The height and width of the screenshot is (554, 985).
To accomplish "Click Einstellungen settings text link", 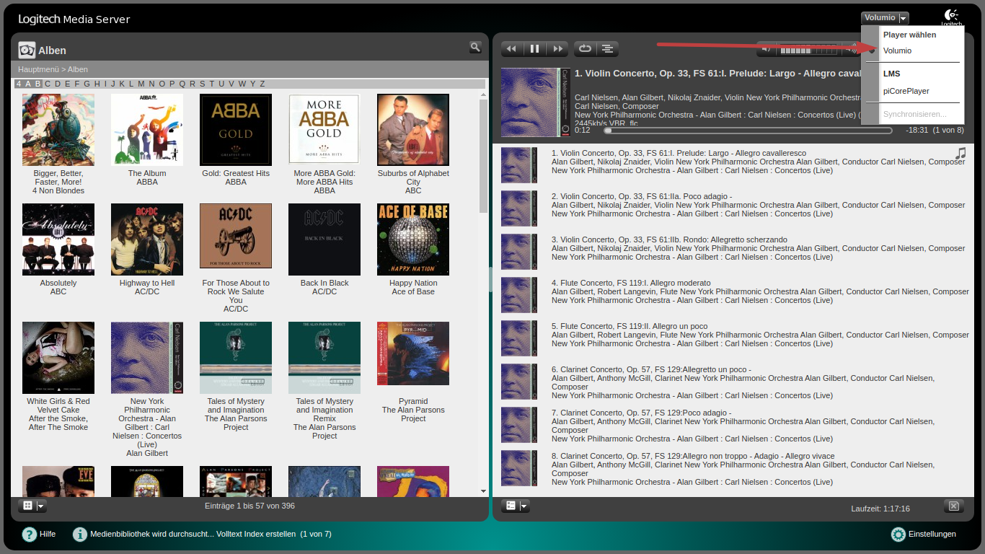I will pyautogui.click(x=932, y=535).
